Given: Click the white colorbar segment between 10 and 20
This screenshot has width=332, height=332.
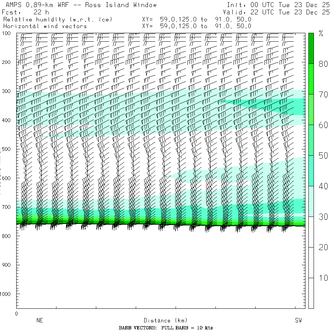Looking at the screenshot, I should [311, 262].
